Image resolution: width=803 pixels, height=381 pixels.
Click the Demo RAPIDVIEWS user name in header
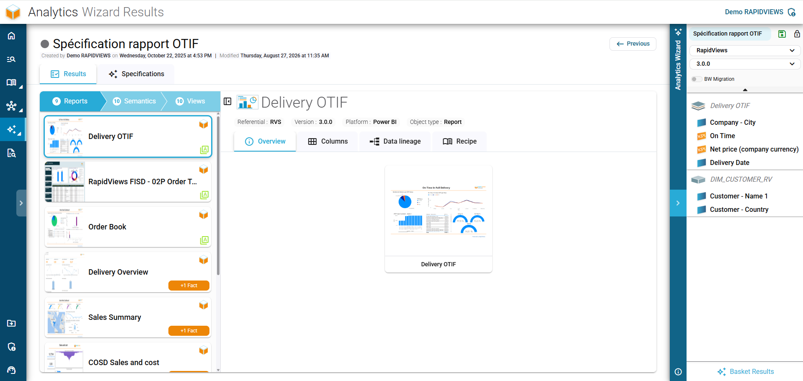click(x=754, y=12)
